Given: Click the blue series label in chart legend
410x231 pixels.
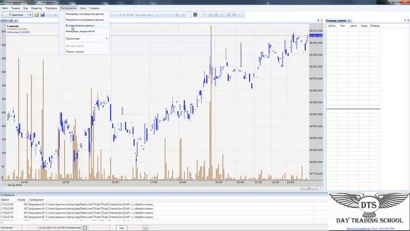Looking at the screenshot, I should tap(18, 32).
